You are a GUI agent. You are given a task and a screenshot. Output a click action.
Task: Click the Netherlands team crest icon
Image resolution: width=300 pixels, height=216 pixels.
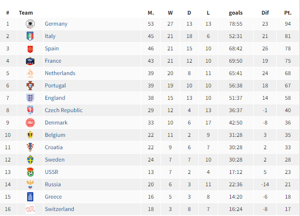pyautogui.click(x=30, y=73)
